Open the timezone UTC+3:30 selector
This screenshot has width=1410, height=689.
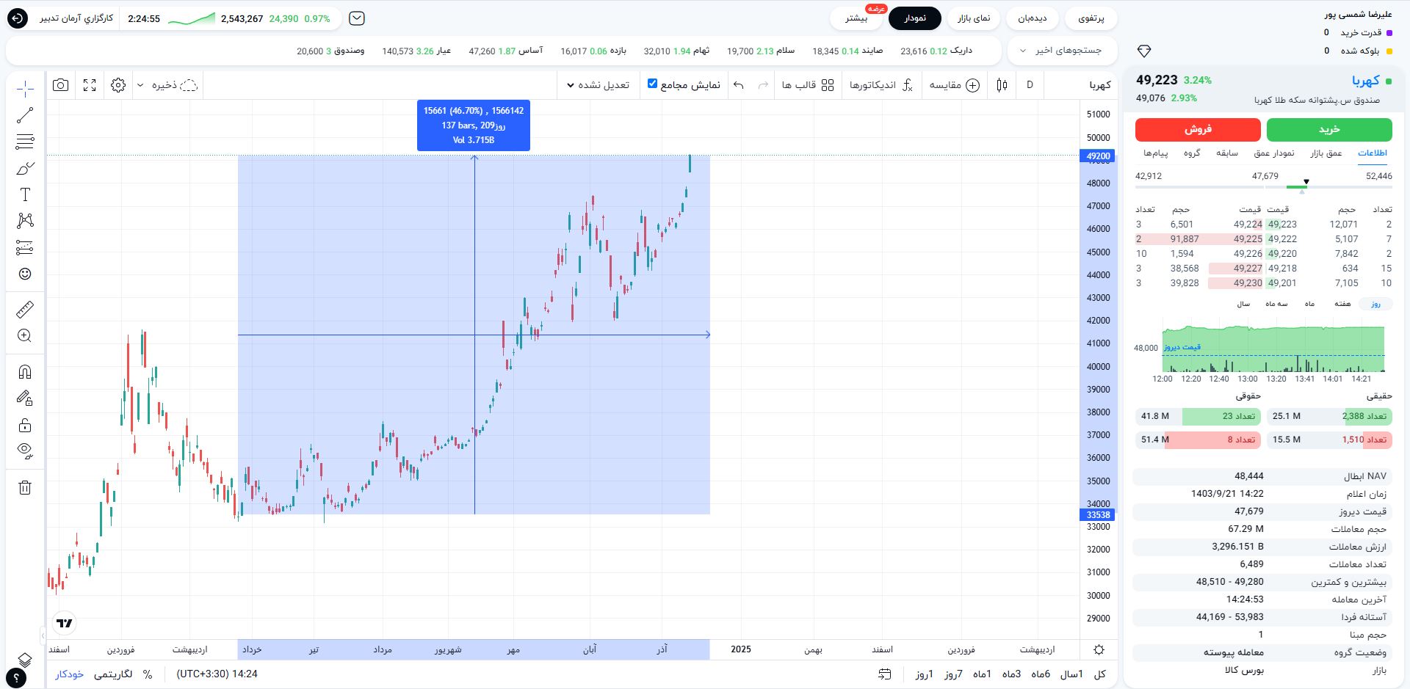click(217, 674)
